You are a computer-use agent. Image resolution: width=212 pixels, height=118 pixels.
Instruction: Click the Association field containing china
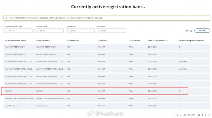(x=111, y=31)
